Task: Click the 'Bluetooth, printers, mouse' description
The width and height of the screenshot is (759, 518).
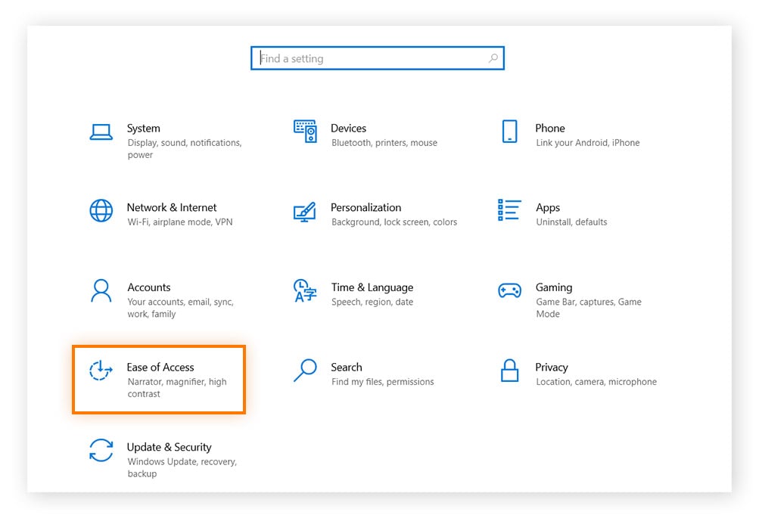Action: click(x=384, y=143)
